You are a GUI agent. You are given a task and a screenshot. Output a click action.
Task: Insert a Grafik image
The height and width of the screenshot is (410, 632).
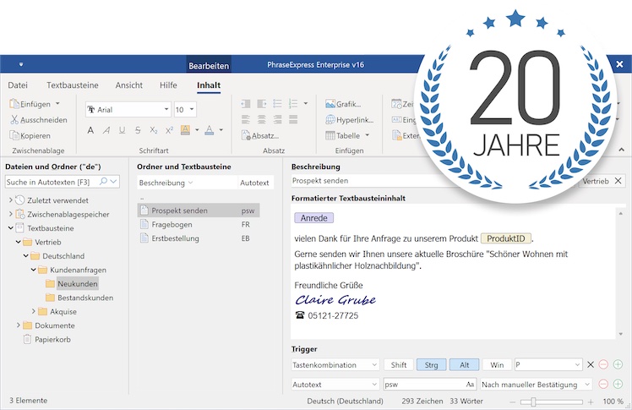click(x=342, y=104)
